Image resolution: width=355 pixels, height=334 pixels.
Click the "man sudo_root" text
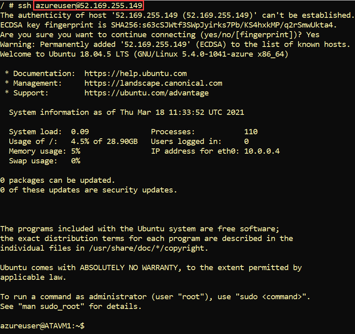pos(51,307)
